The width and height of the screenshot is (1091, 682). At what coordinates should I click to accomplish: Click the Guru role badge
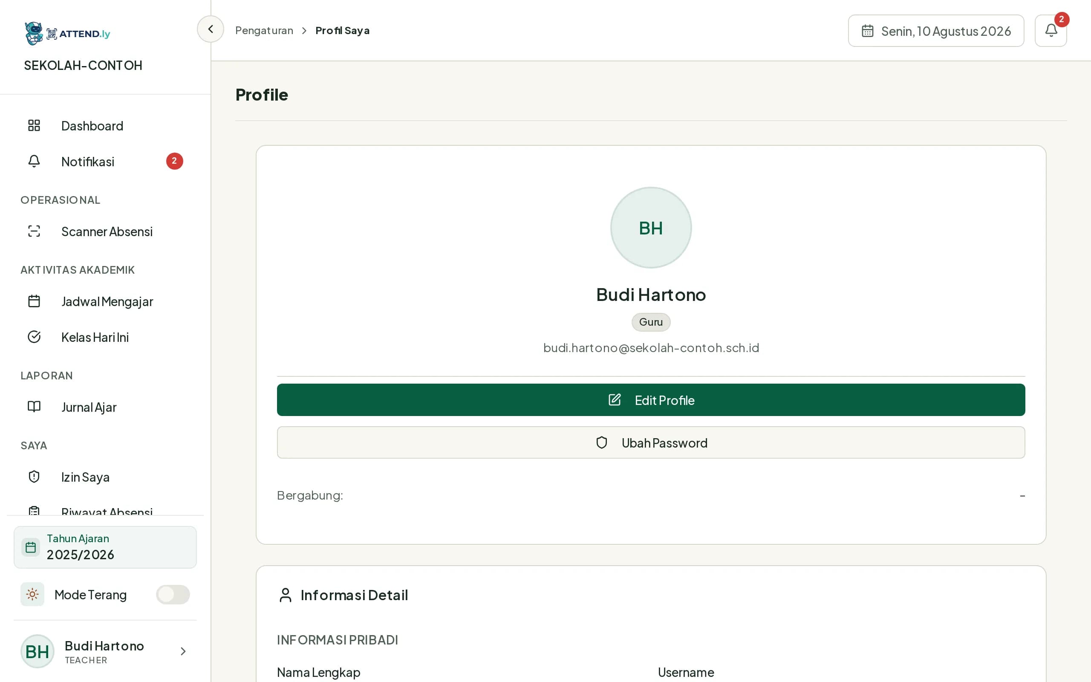[650, 322]
